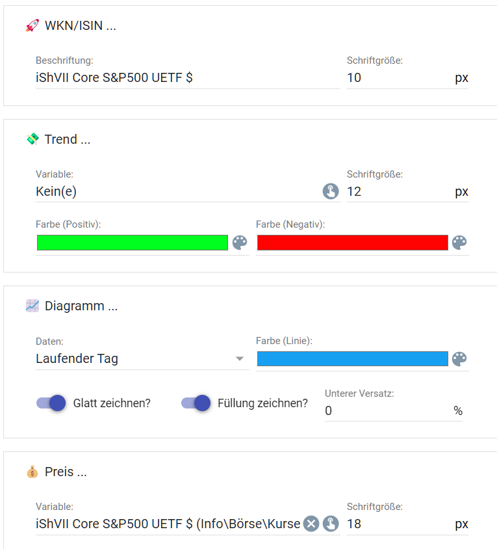Open the 'Daten' dropdown showing Laufender Tag

point(133,358)
